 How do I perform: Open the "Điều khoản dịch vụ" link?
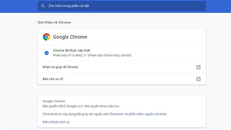coord(56,122)
